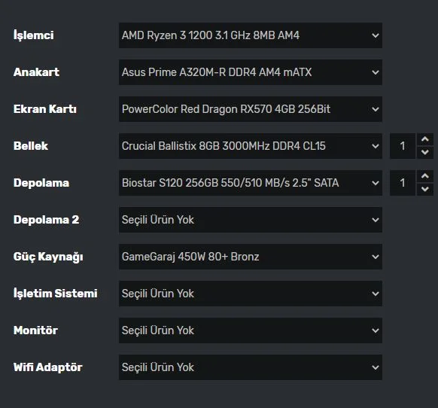
Task: Increase Depolama quantity with up arrow
Action: pos(425,176)
